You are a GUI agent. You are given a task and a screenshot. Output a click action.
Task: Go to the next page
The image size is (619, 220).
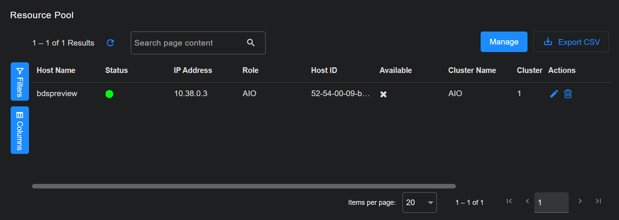[x=580, y=201]
